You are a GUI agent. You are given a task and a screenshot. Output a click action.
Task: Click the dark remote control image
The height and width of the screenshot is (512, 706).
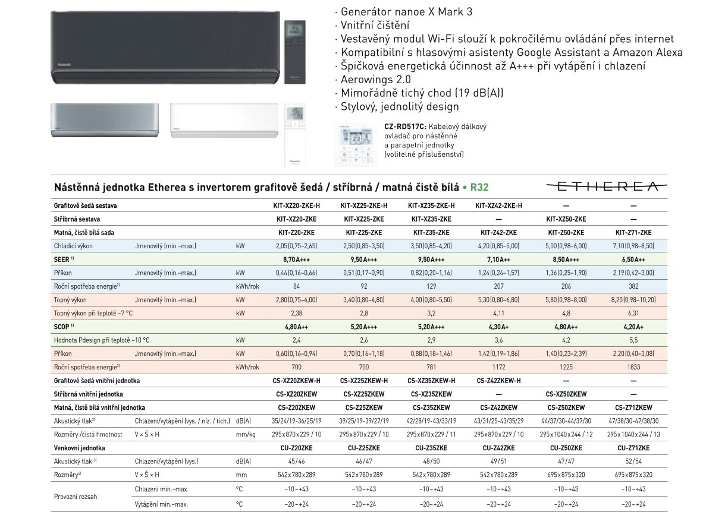tap(295, 52)
